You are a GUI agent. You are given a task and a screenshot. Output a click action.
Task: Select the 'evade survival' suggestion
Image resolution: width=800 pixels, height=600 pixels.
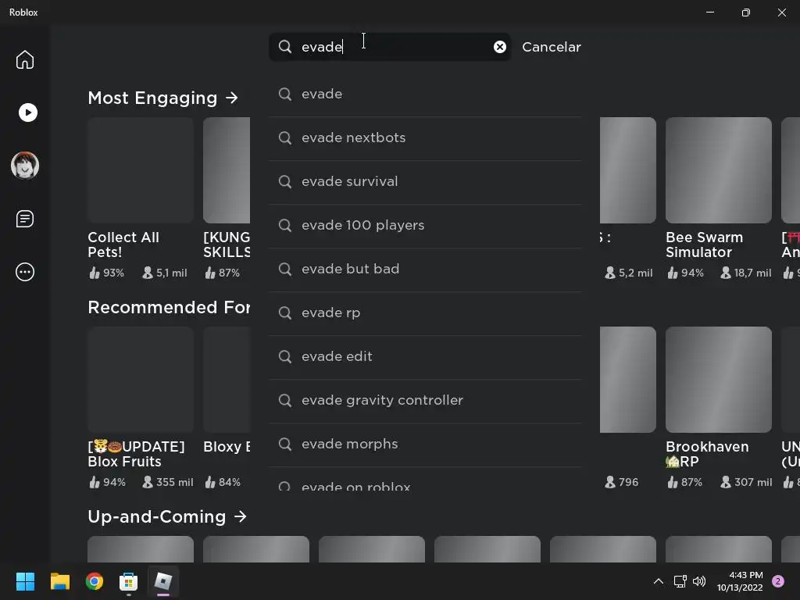pos(425,181)
